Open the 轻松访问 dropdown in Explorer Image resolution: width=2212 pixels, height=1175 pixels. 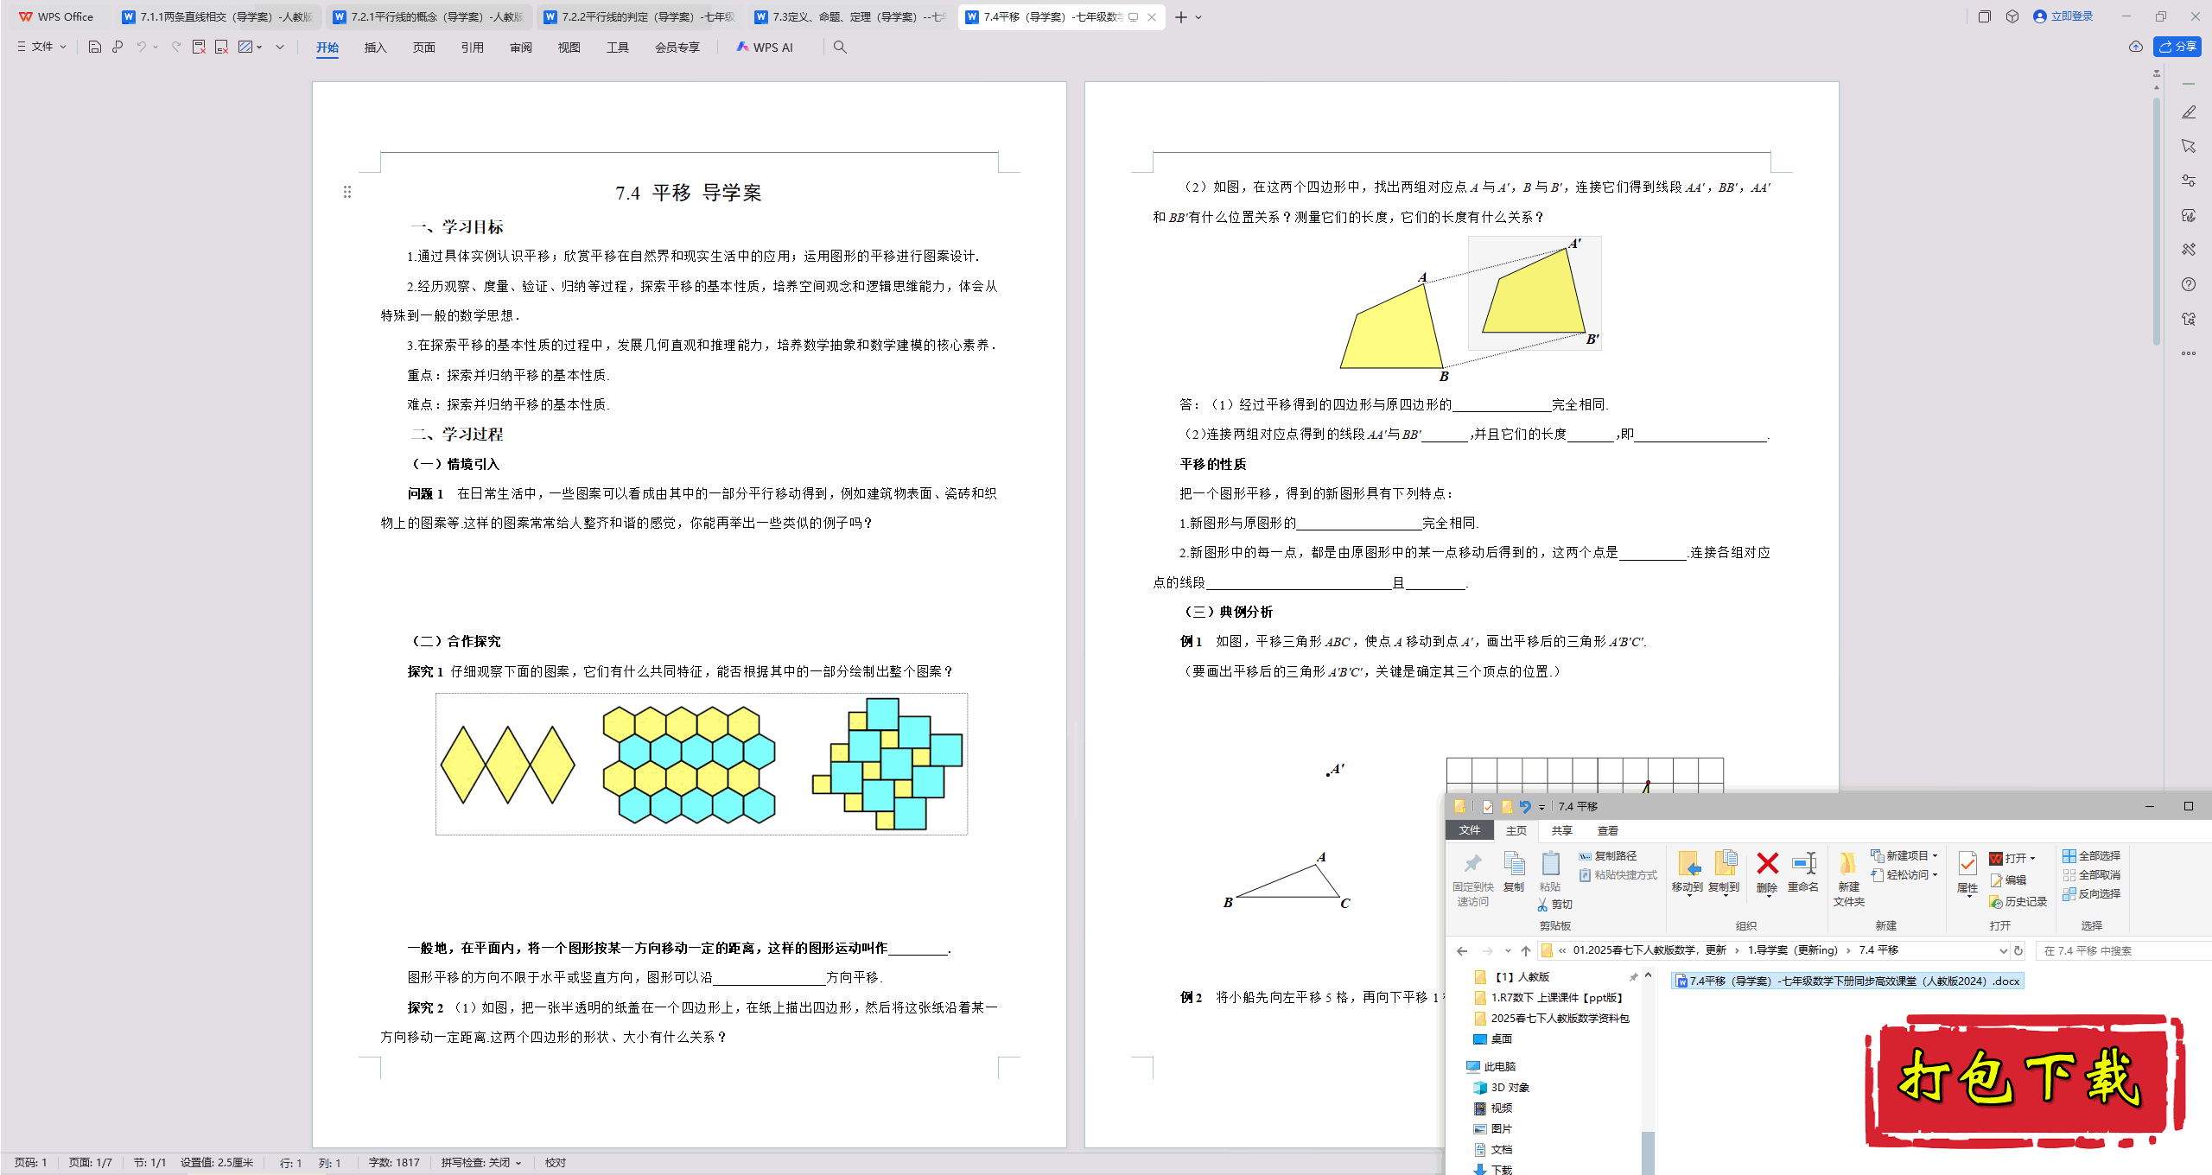tap(1904, 874)
